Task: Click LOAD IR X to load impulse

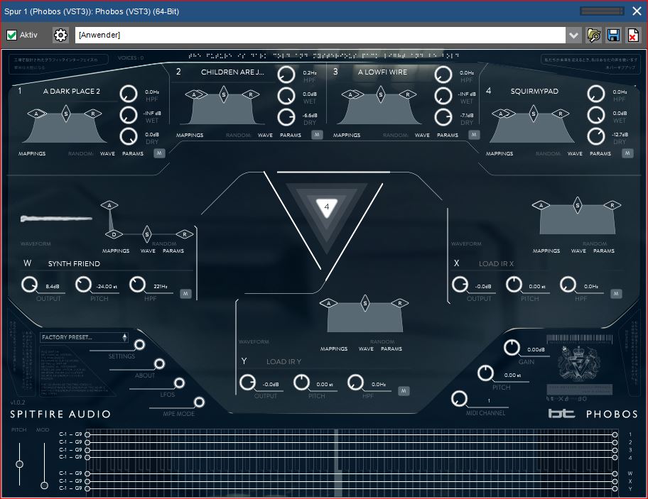Action: [x=496, y=263]
